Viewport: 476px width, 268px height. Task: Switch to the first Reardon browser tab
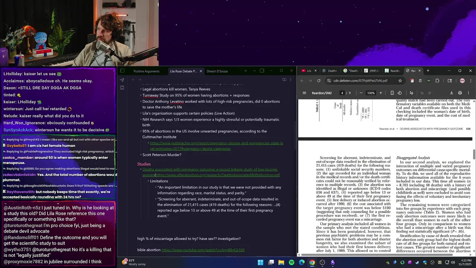click(x=392, y=71)
